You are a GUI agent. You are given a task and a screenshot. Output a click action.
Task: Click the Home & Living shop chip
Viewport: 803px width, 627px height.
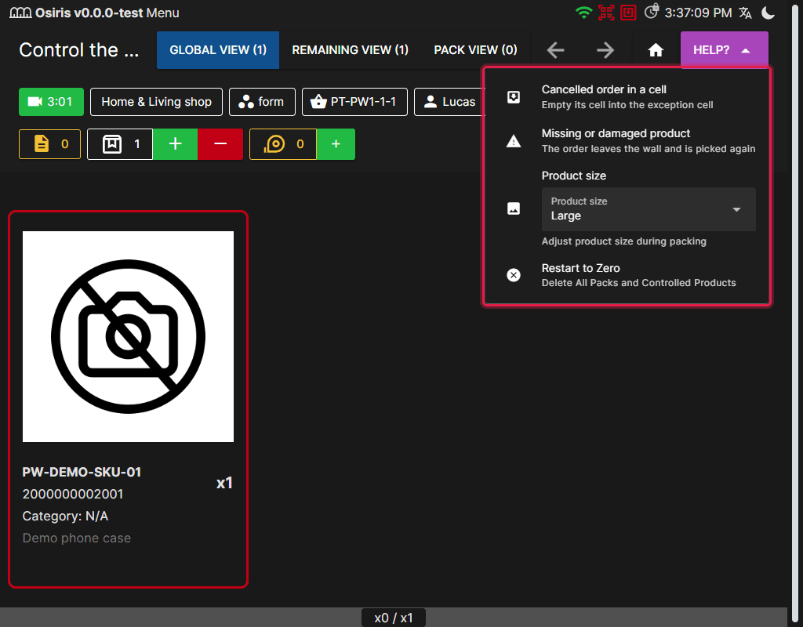click(x=156, y=102)
